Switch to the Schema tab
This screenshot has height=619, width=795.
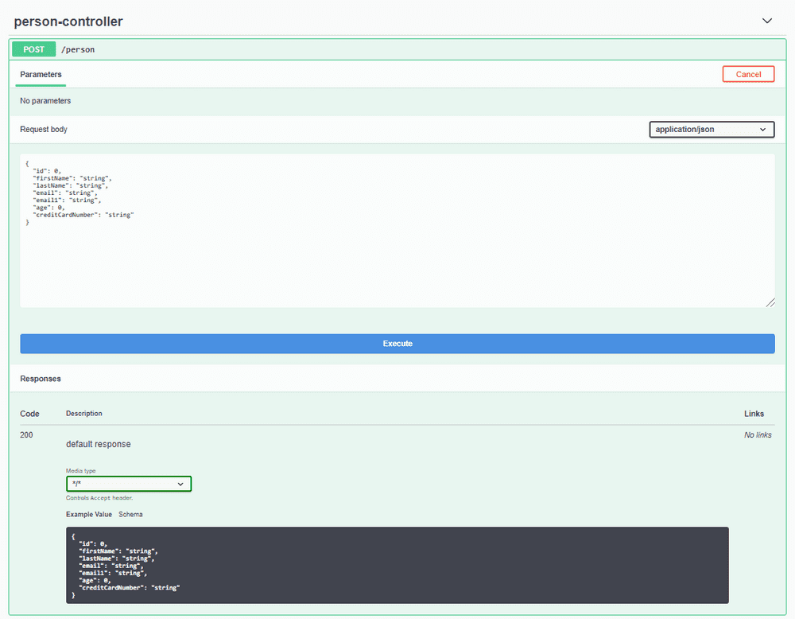130,514
